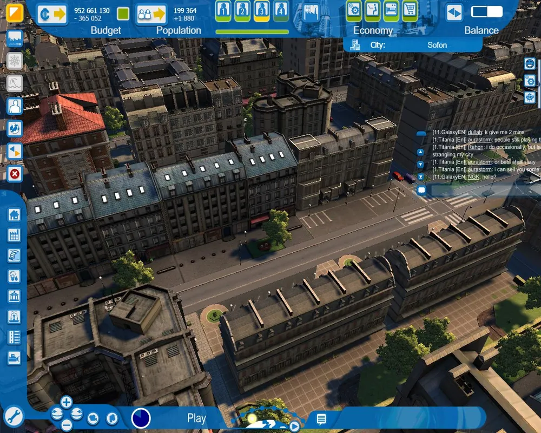Click the Economy label
The height and width of the screenshot is (433, 541).
click(373, 30)
